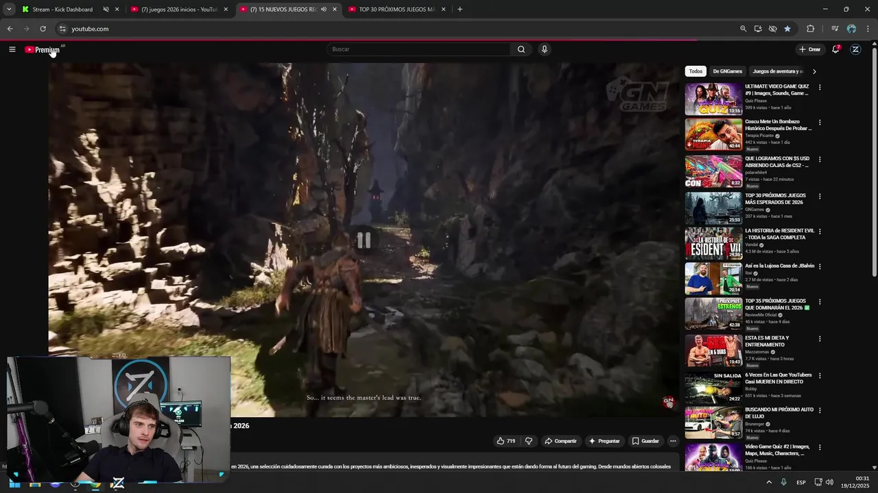Open the Chrome three-dot menu
This screenshot has height=493, width=878.
point(868,29)
